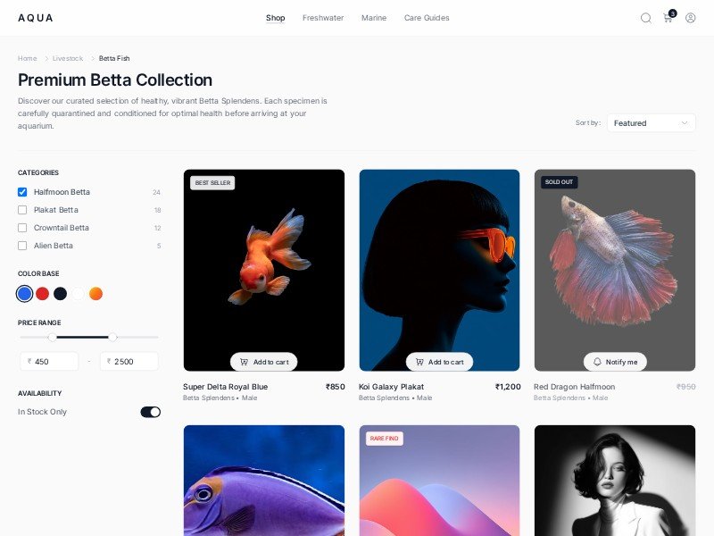714x536 pixels.
Task: Click the AQUA logo
Action: 36,18
